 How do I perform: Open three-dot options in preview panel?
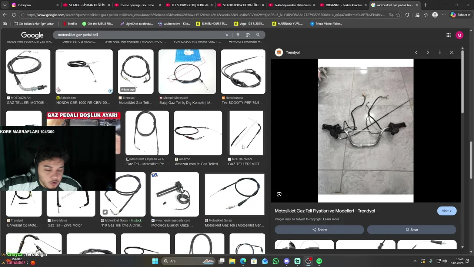(440, 53)
